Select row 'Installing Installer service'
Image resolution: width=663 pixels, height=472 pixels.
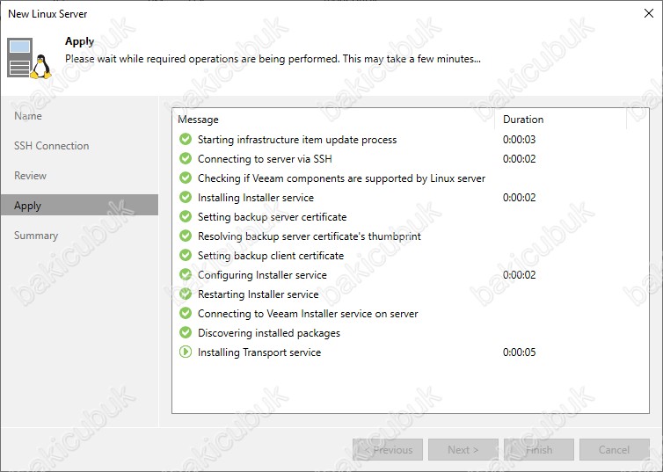pos(410,198)
